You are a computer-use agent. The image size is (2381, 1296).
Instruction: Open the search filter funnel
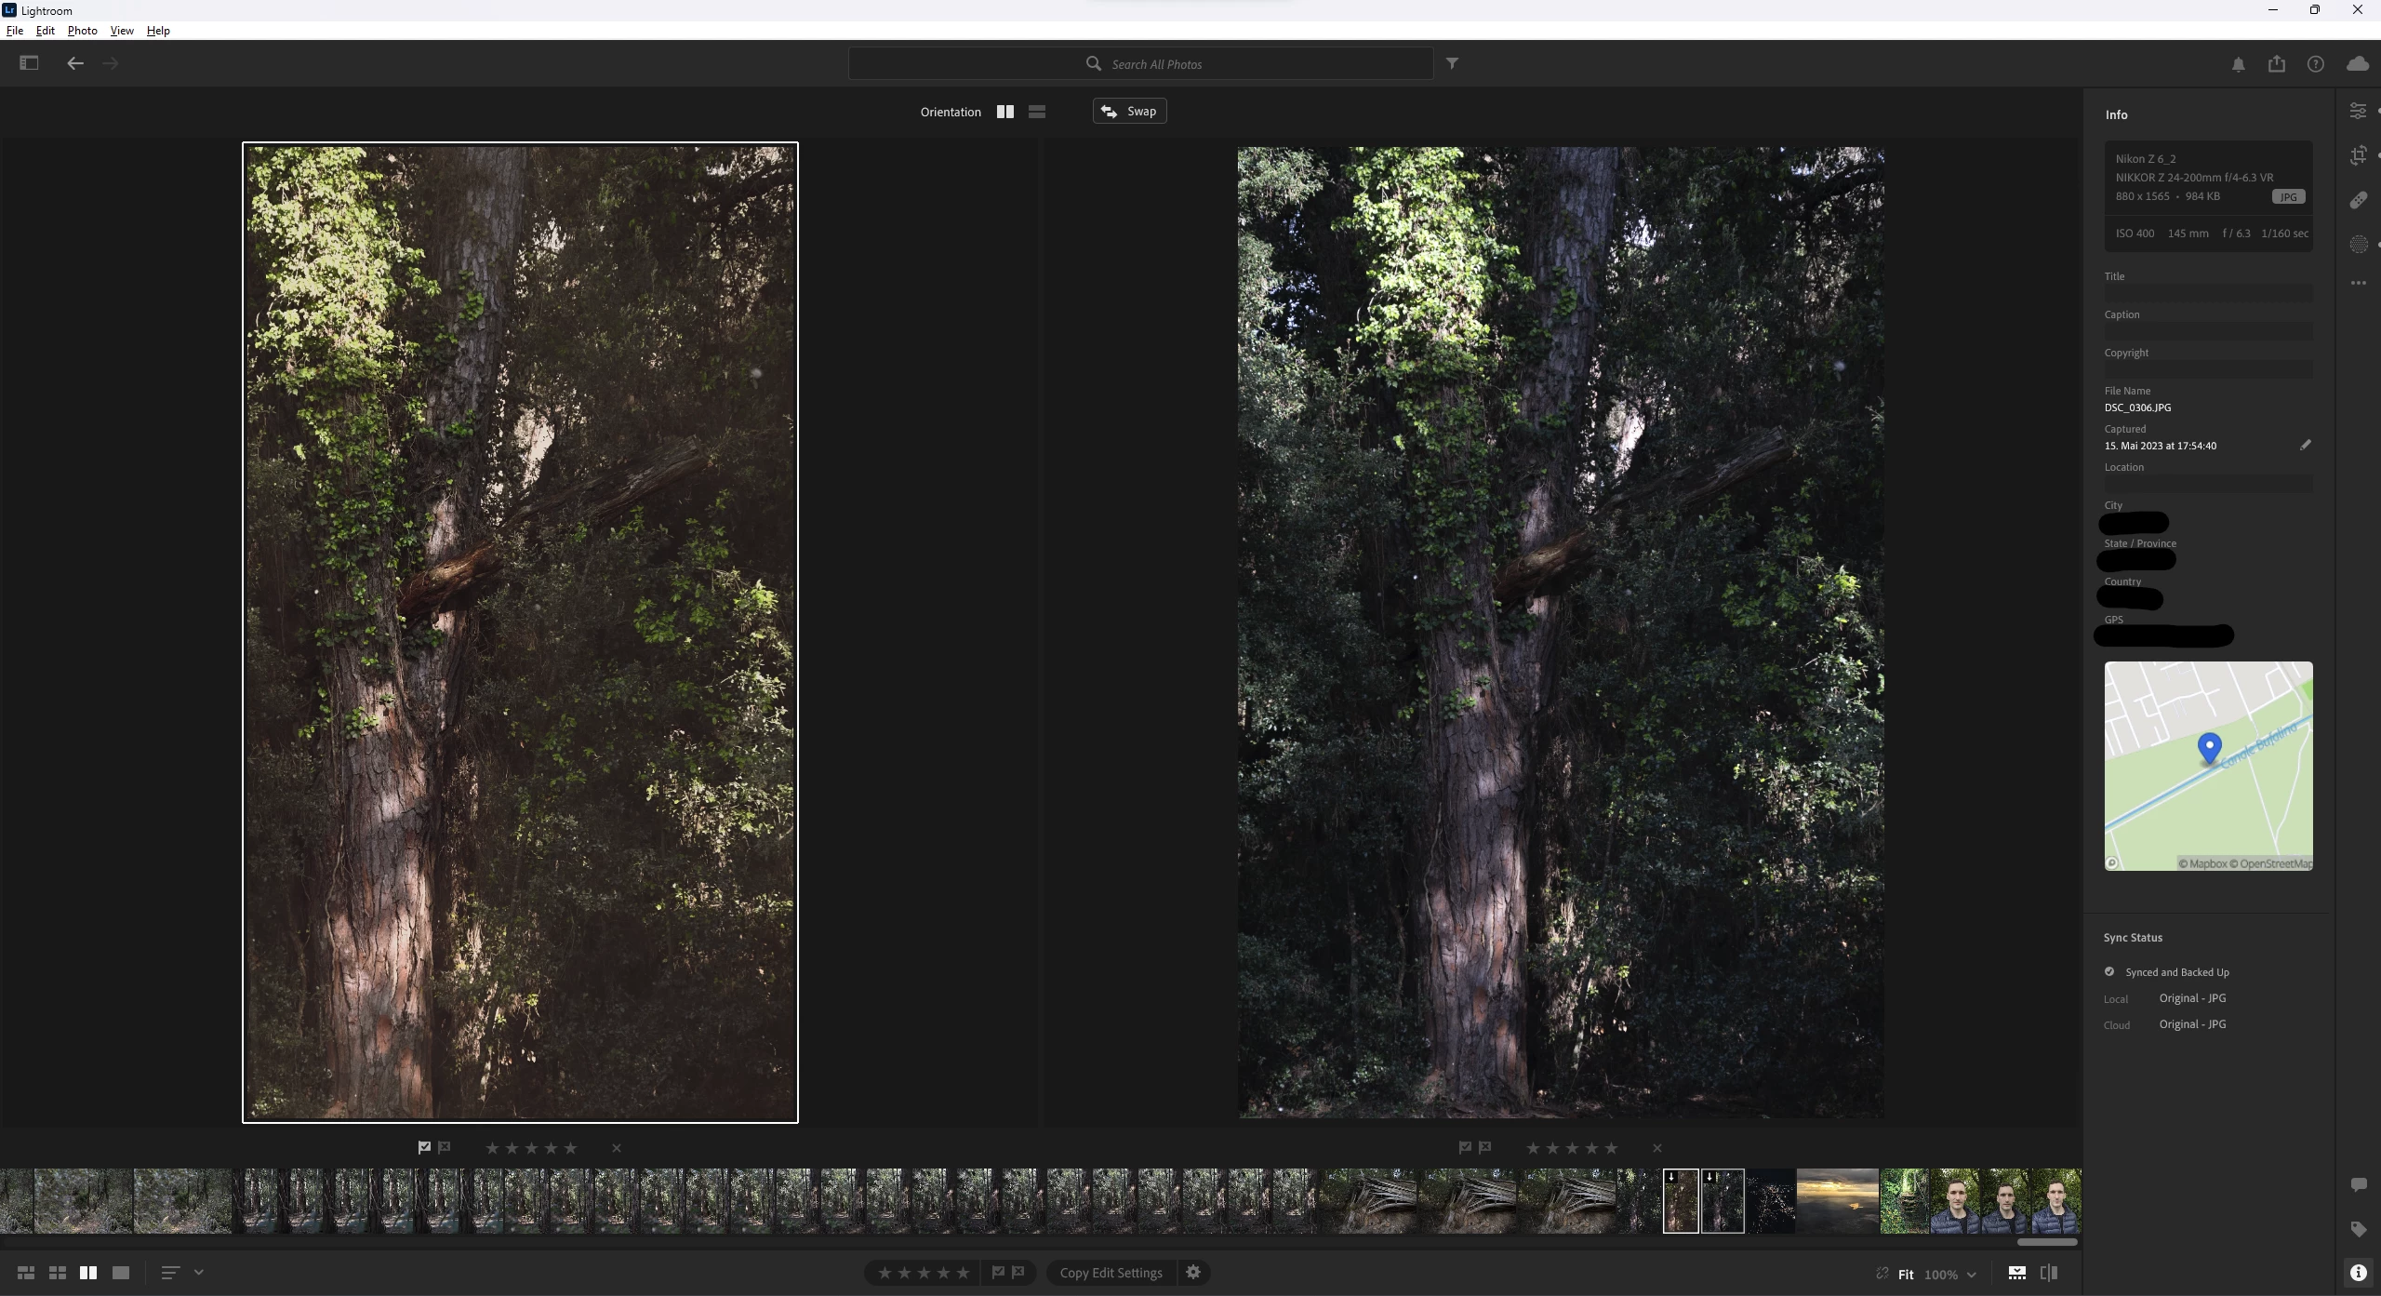[x=1452, y=63]
